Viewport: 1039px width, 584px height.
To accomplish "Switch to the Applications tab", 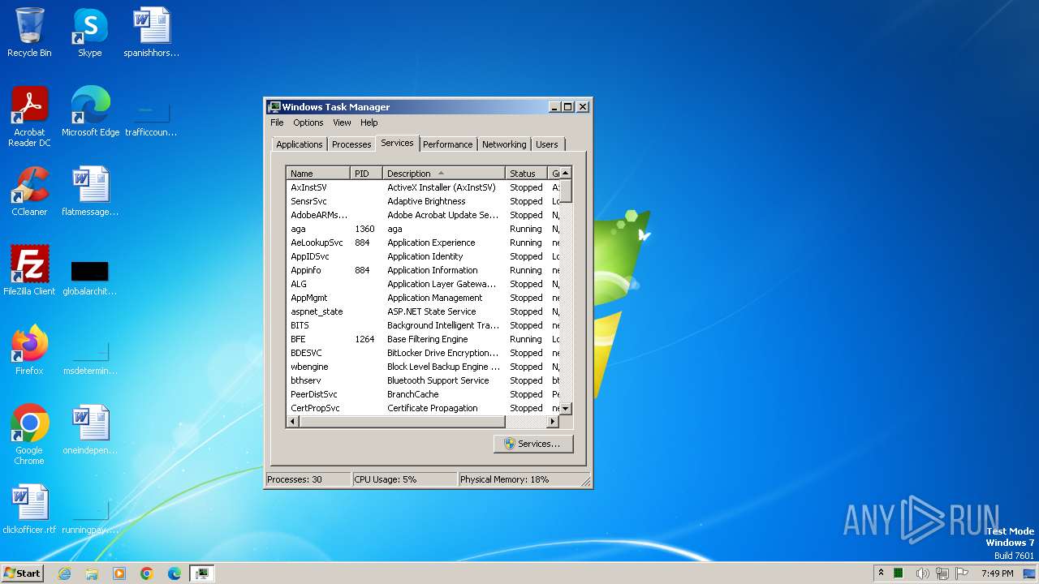I will click(300, 144).
